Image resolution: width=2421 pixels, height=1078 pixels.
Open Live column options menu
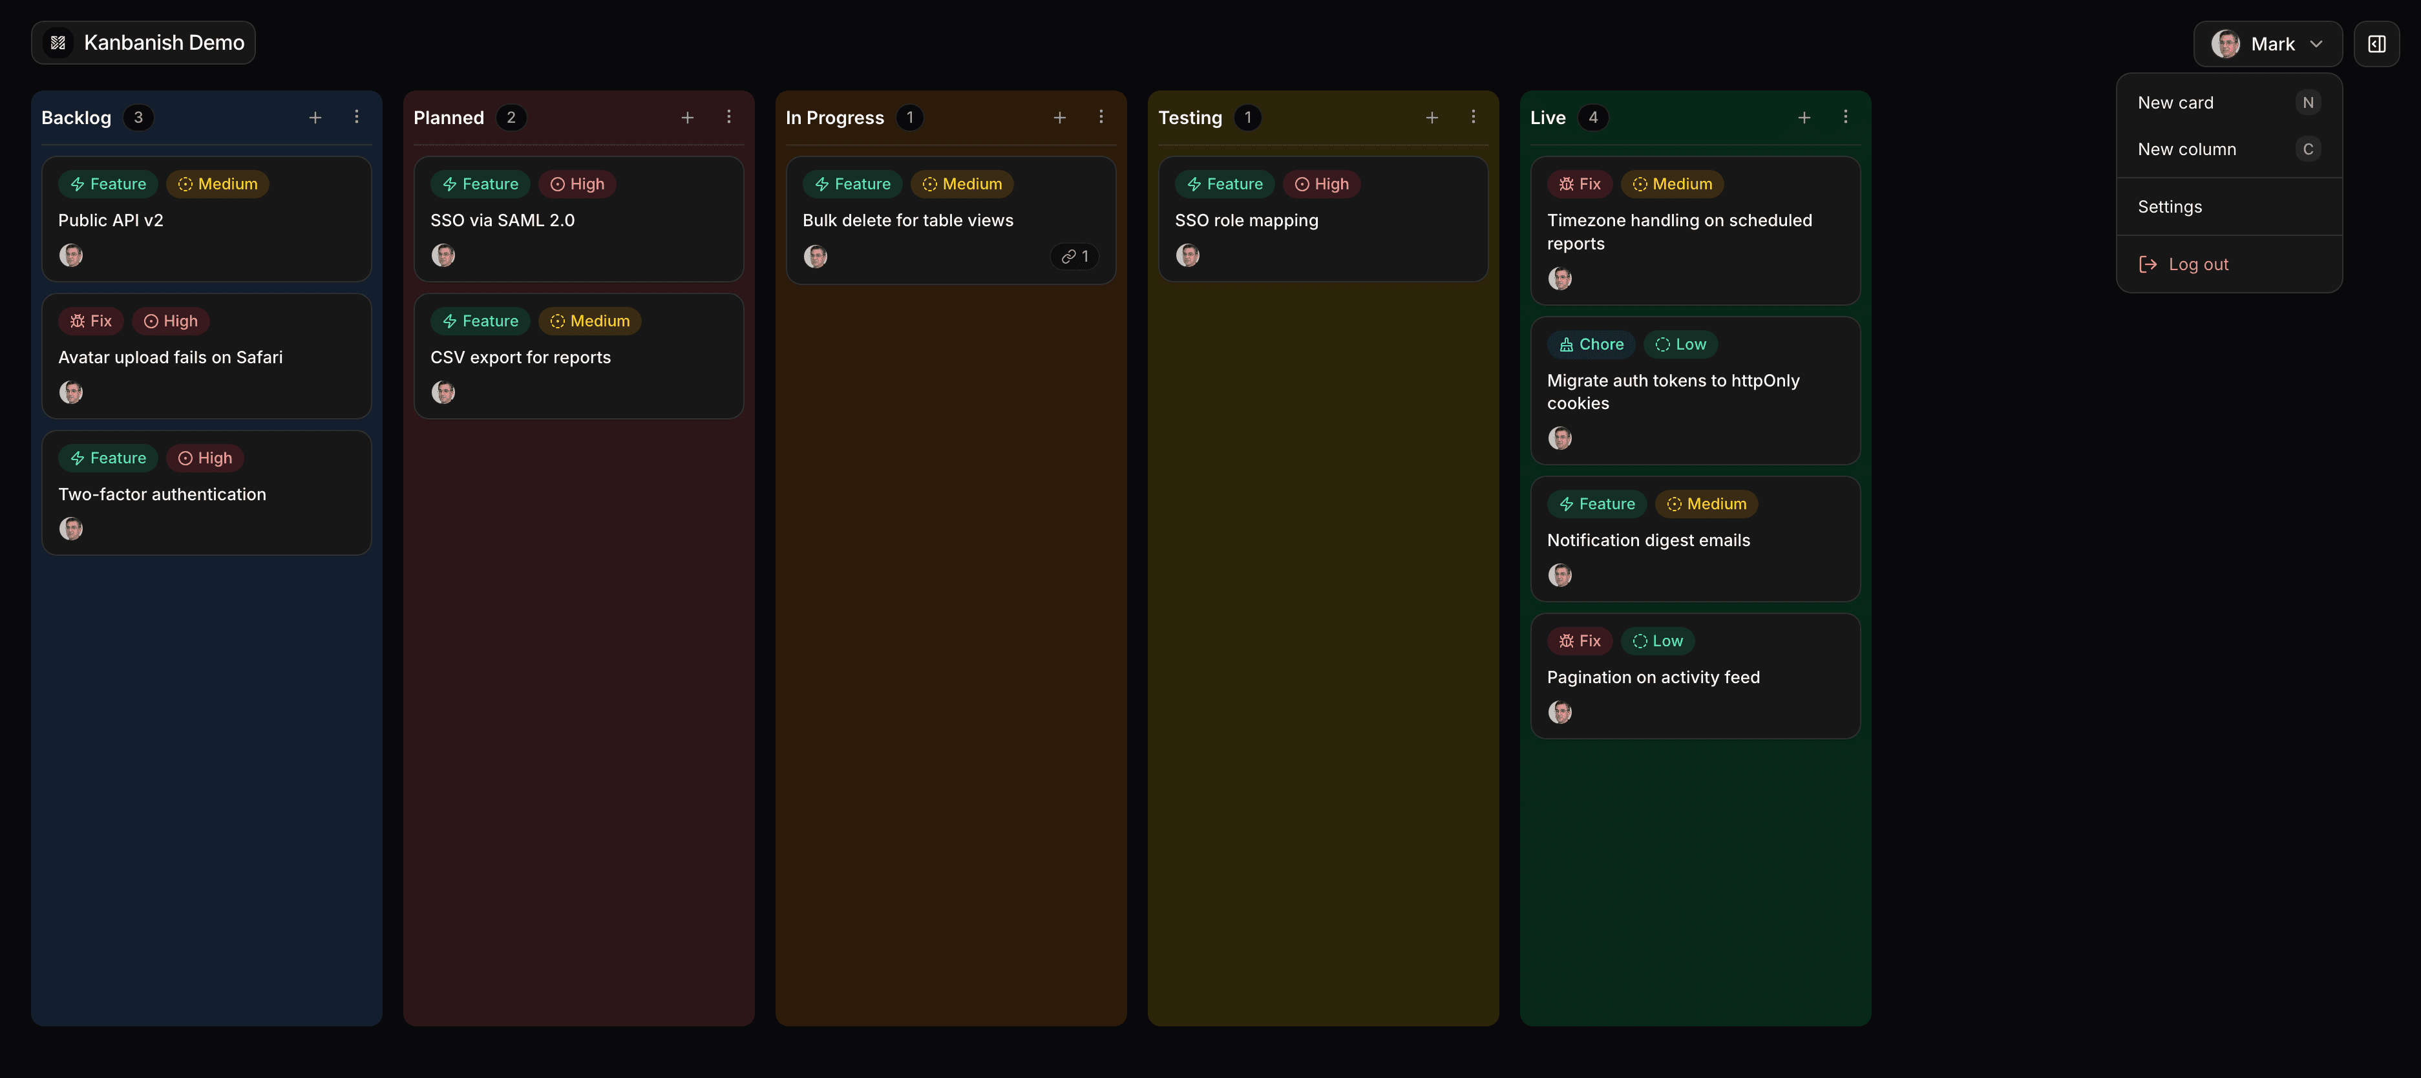click(1845, 118)
